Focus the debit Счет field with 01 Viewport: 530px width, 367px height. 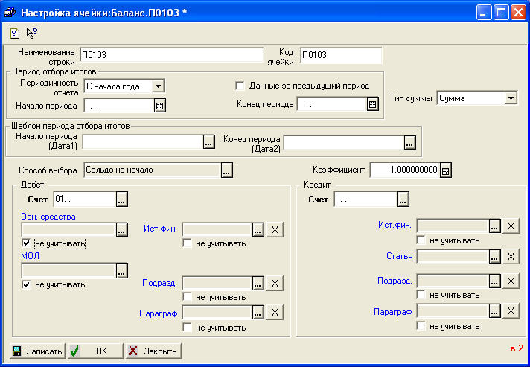pos(85,200)
